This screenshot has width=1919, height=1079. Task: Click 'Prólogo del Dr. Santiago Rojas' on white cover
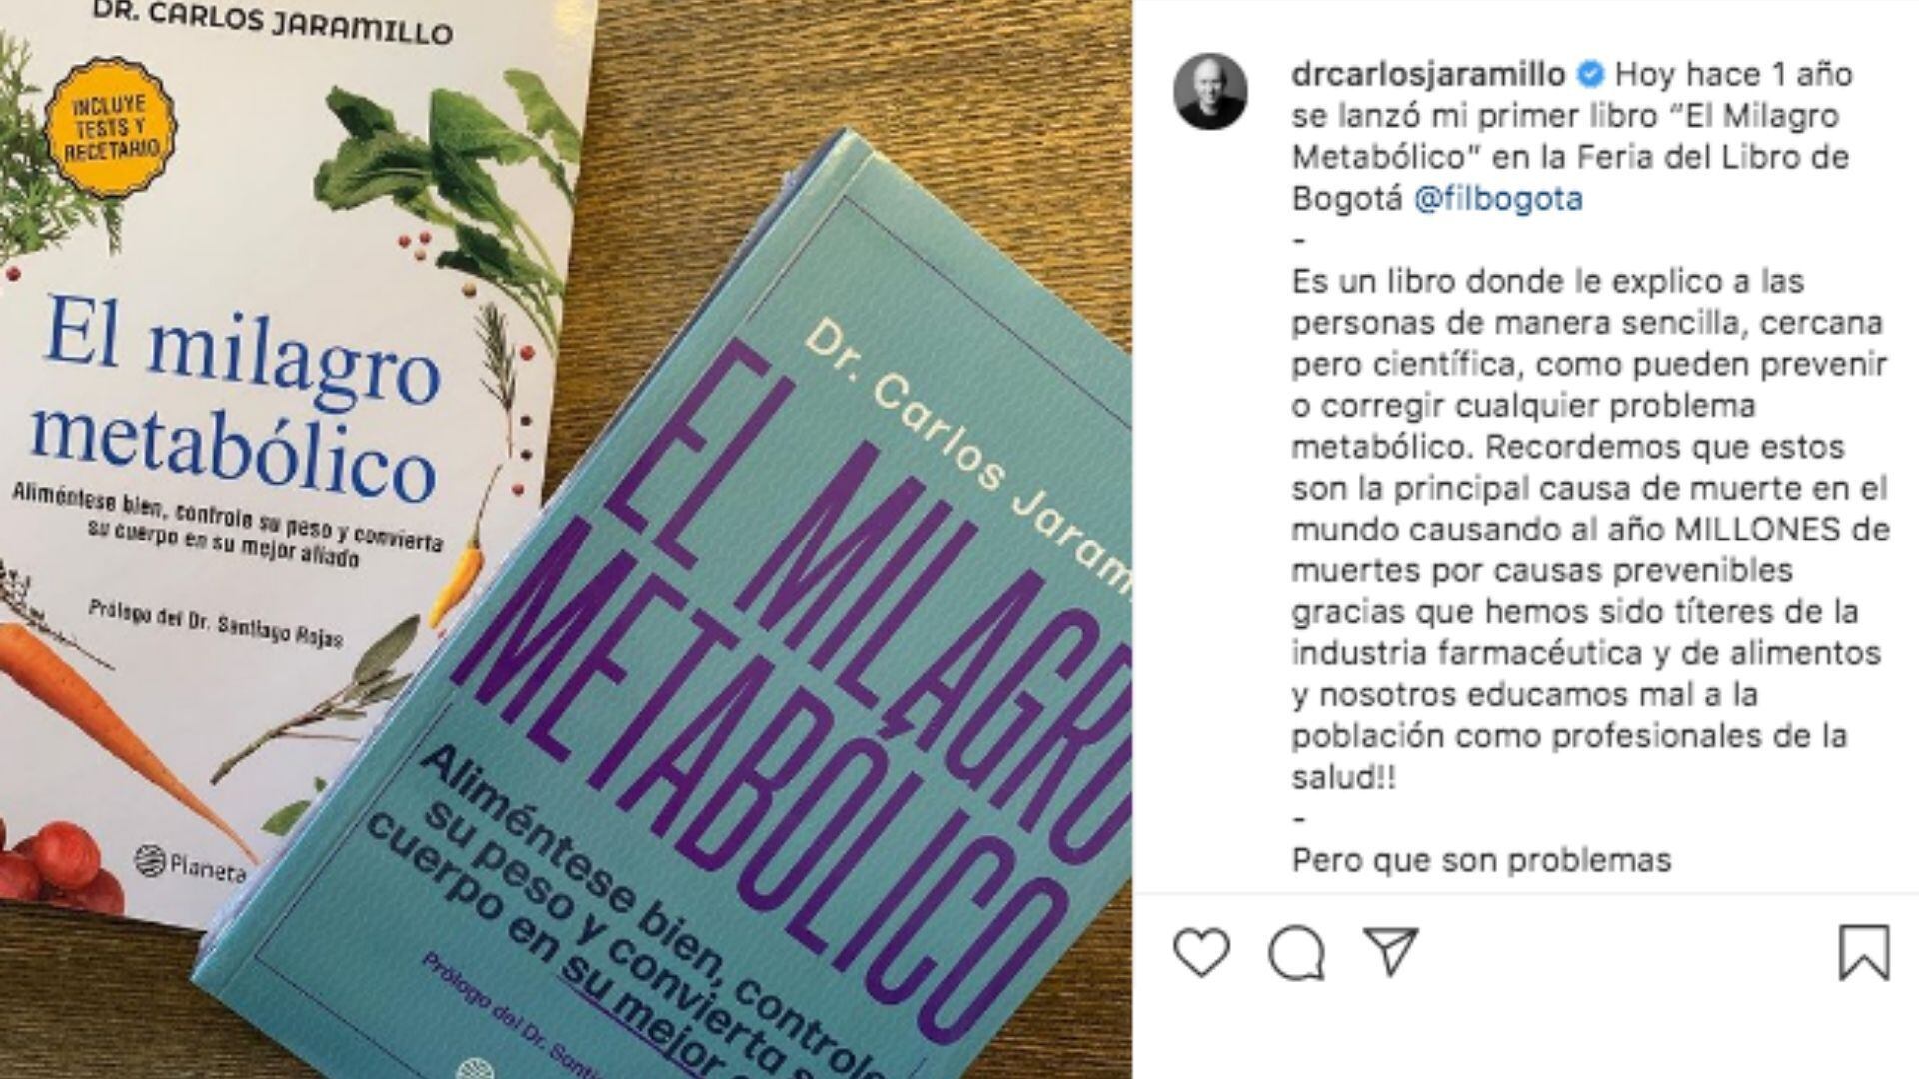(x=216, y=623)
